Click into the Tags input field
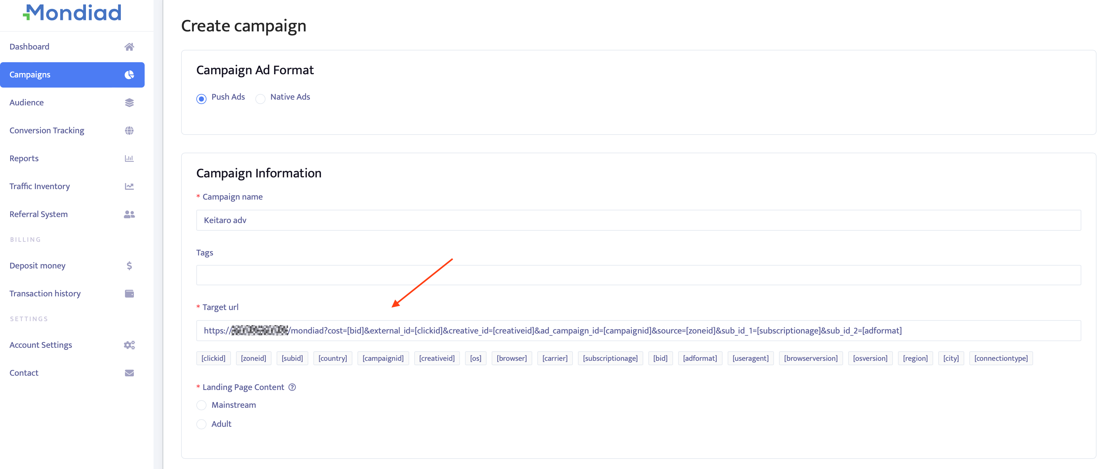Screen dimensions: 1107x469 click(638, 275)
